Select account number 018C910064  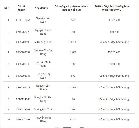pyautogui.click(x=23, y=20)
